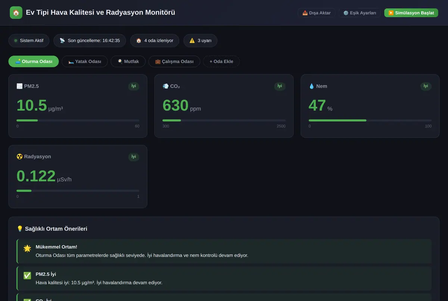Image resolution: width=448 pixels, height=301 pixels.
Task: Switch to the Yatak Odası tab
Action: pyautogui.click(x=85, y=61)
